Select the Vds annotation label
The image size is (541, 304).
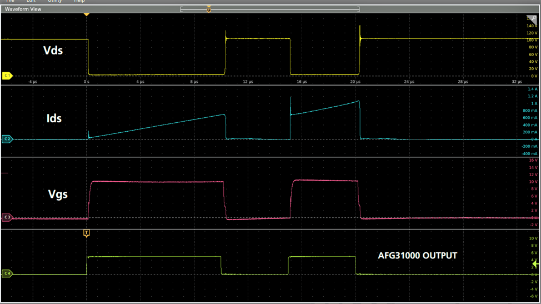(53, 51)
